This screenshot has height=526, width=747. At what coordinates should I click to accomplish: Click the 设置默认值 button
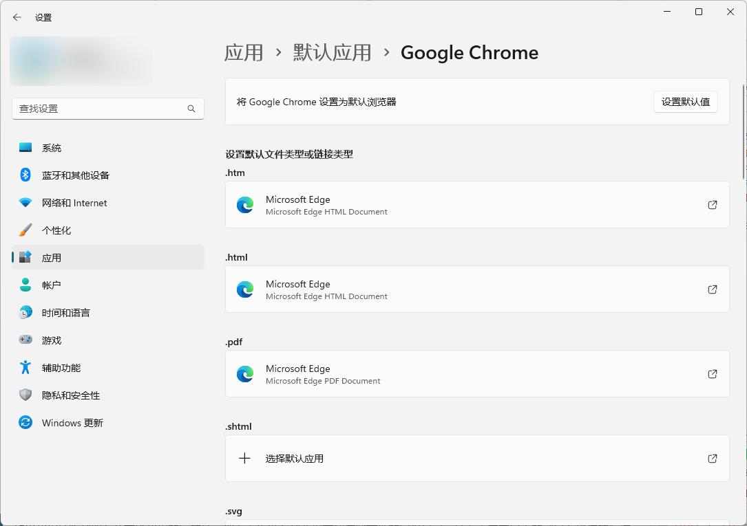click(x=685, y=102)
